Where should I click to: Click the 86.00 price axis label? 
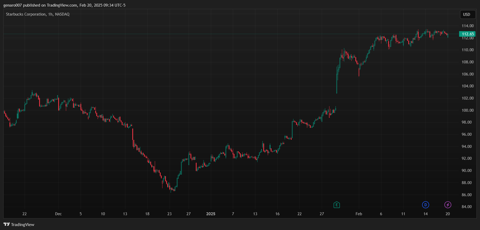[x=467, y=195]
